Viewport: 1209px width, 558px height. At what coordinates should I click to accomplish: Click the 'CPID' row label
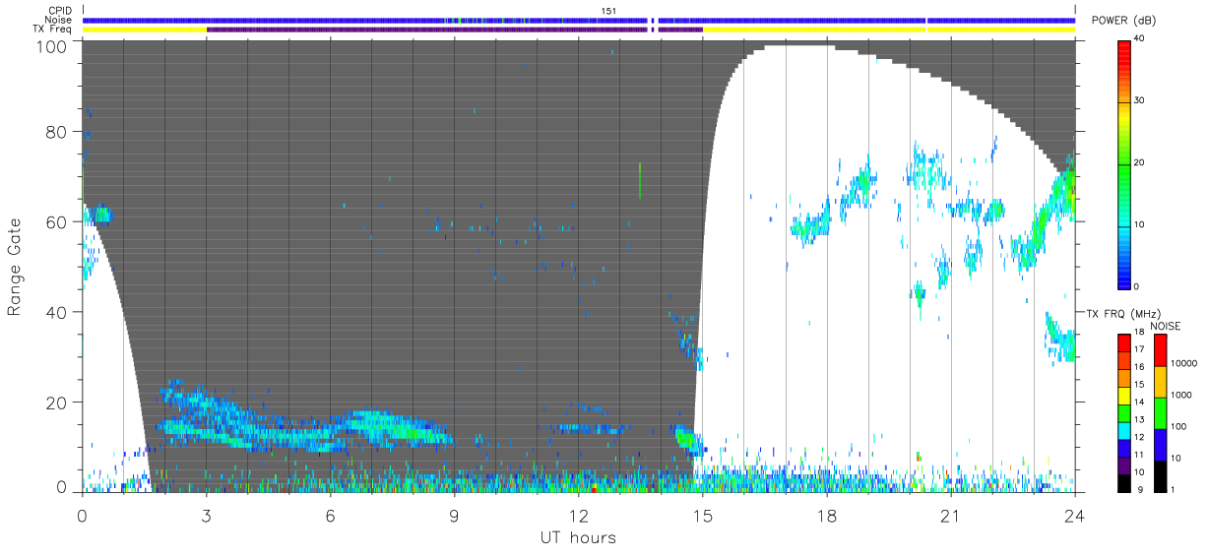[60, 11]
